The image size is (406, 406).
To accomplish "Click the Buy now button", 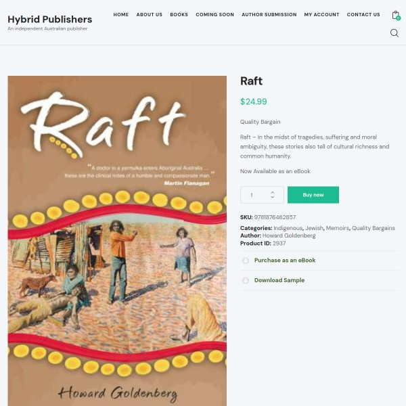I will pos(313,195).
